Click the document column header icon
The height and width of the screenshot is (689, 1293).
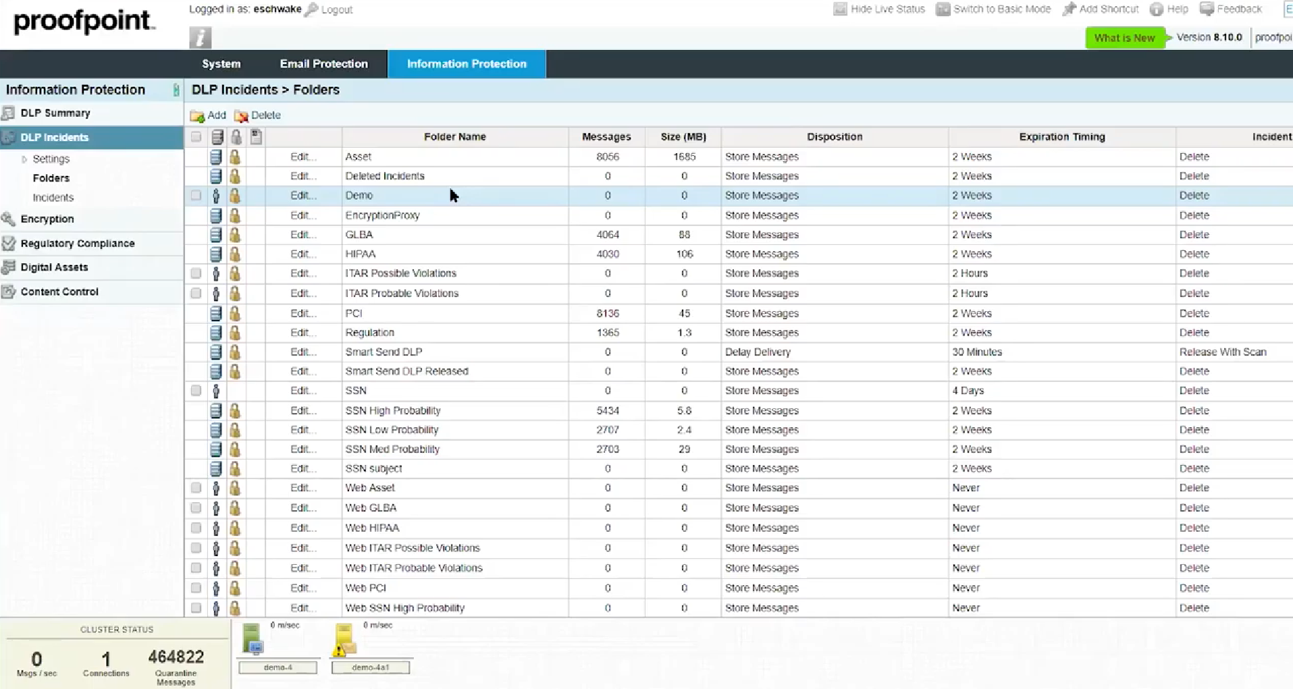click(x=256, y=137)
